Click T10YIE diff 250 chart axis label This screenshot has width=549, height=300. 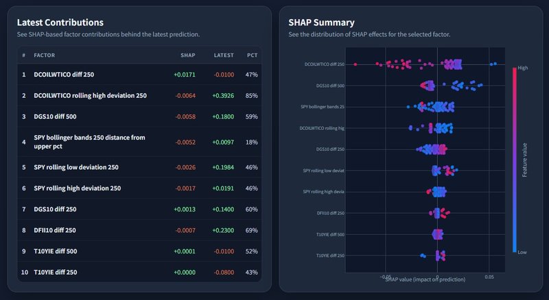point(330,255)
